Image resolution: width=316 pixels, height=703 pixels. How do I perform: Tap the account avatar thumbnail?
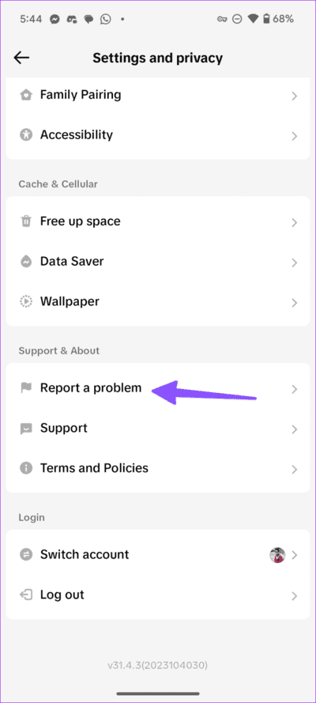pyautogui.click(x=277, y=555)
